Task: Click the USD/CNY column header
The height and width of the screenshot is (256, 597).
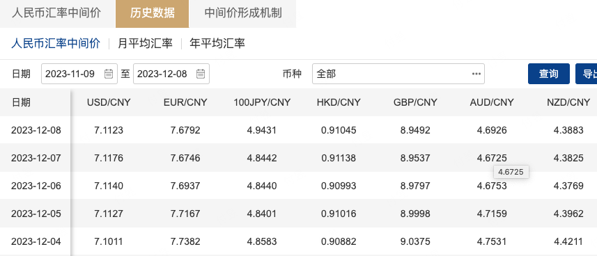Action: coord(109,102)
